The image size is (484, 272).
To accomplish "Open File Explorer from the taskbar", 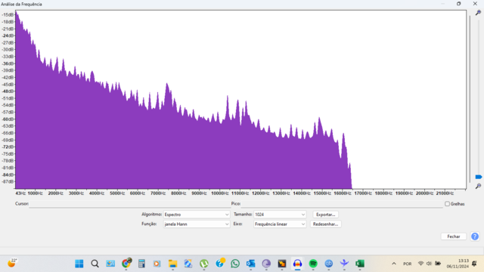I will [172, 264].
